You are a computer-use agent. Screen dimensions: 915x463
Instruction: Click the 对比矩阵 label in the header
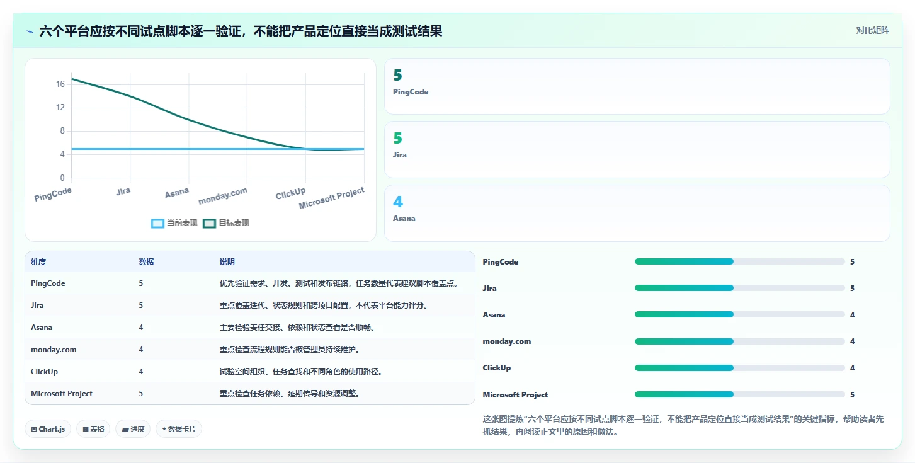coord(872,31)
